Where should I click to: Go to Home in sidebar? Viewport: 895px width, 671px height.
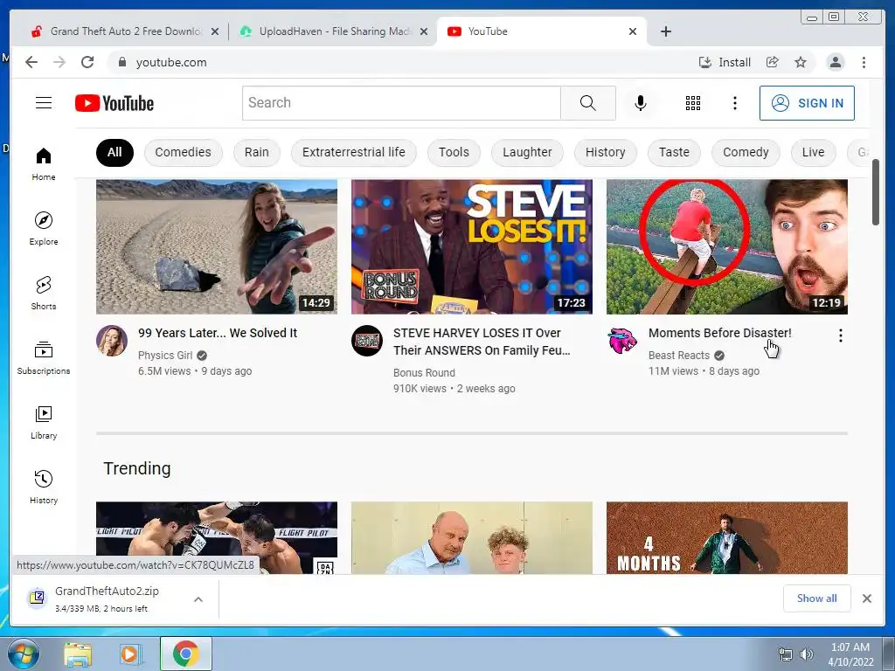pos(44,164)
